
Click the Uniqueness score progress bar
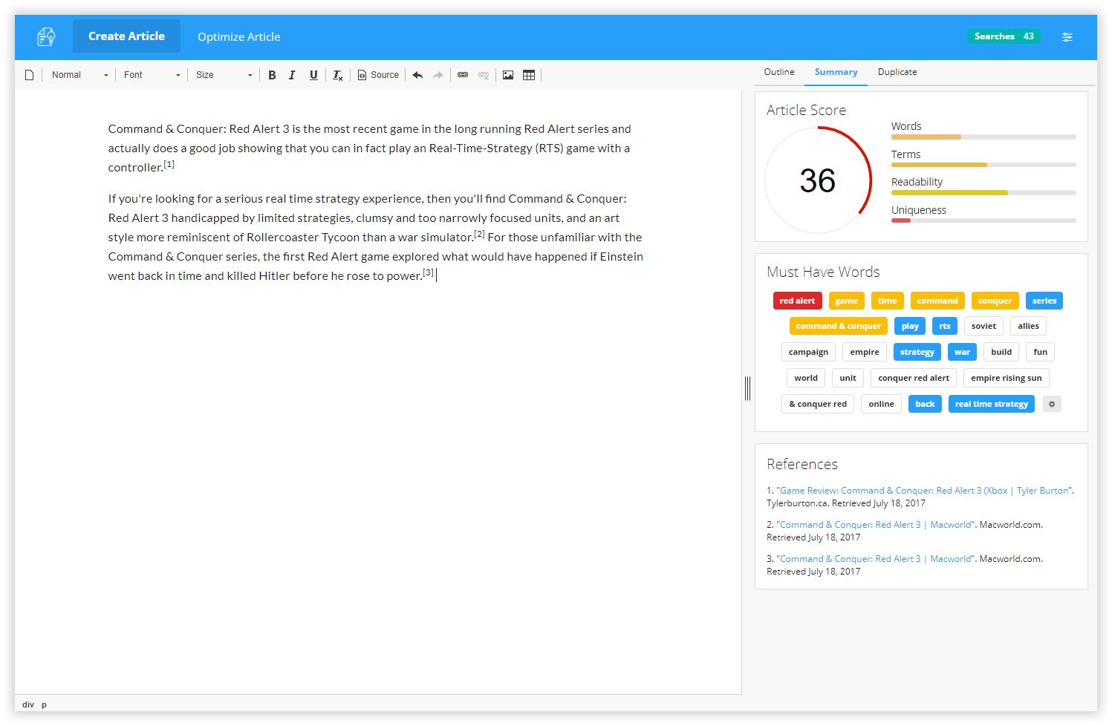(x=983, y=220)
